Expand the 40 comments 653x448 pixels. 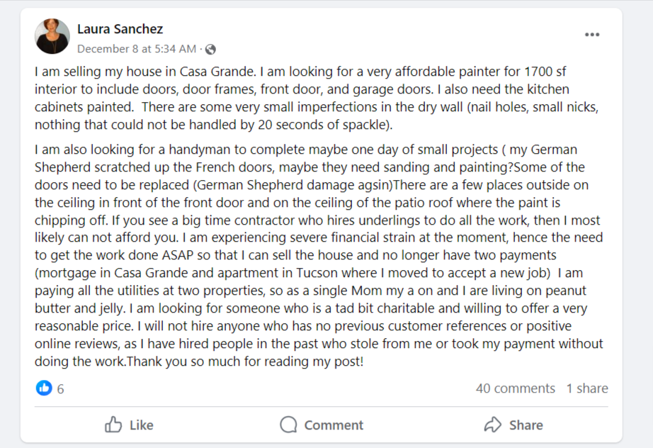tap(516, 388)
